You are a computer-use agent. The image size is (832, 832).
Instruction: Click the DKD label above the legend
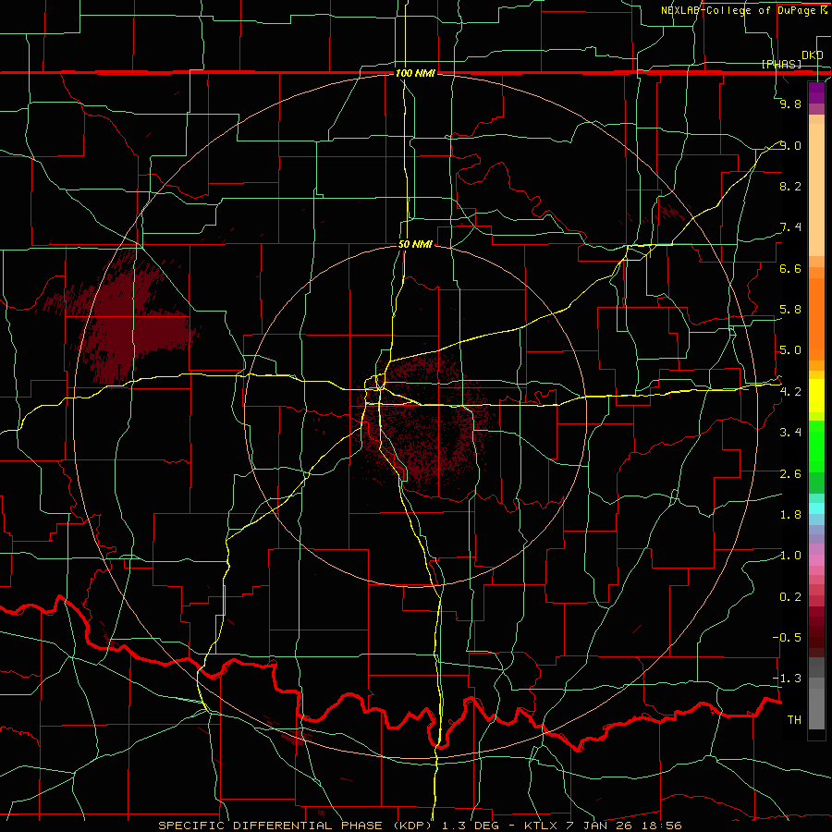point(812,55)
